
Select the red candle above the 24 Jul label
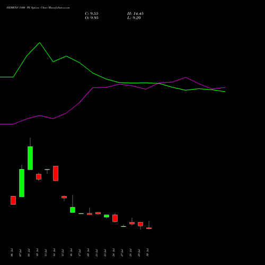[x=115, y=218]
